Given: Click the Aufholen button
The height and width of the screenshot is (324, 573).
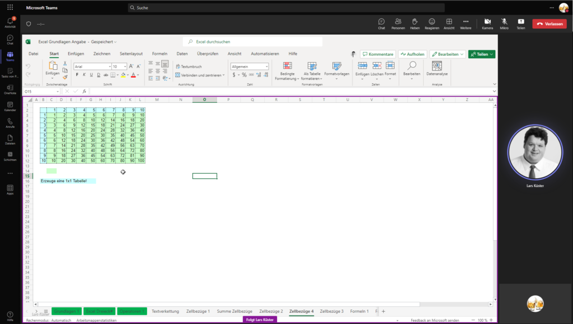Looking at the screenshot, I should point(412,54).
